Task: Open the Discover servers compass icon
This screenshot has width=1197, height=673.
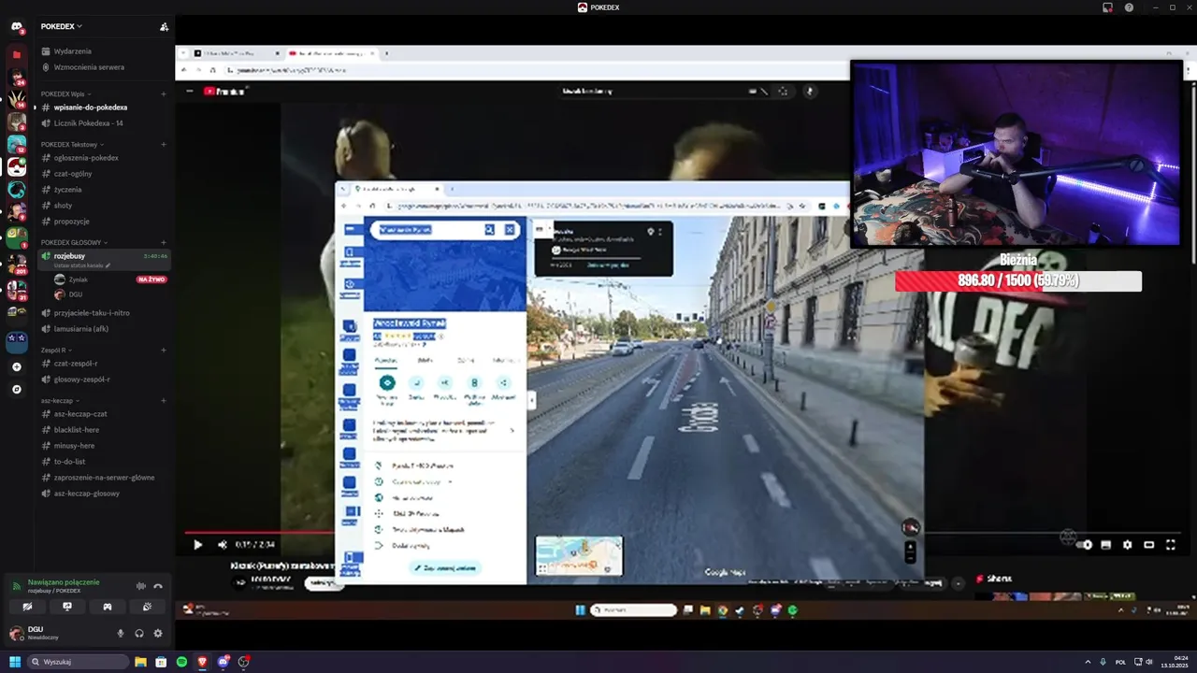Action: tap(17, 389)
